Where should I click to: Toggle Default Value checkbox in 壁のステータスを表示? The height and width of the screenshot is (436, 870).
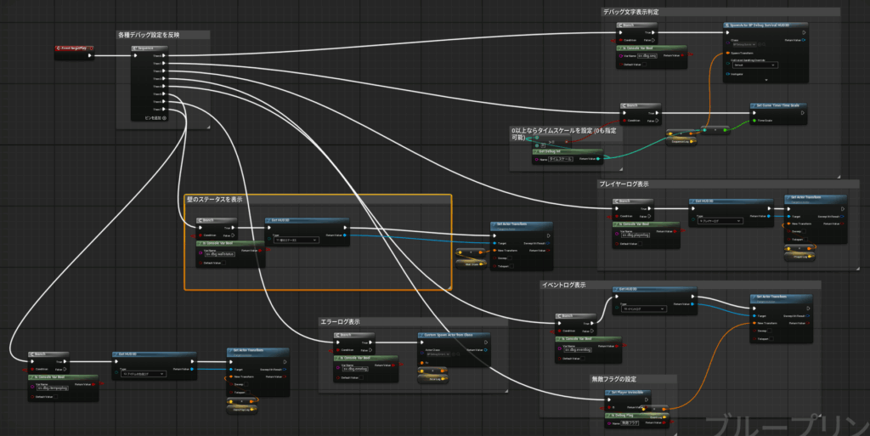coord(223,263)
